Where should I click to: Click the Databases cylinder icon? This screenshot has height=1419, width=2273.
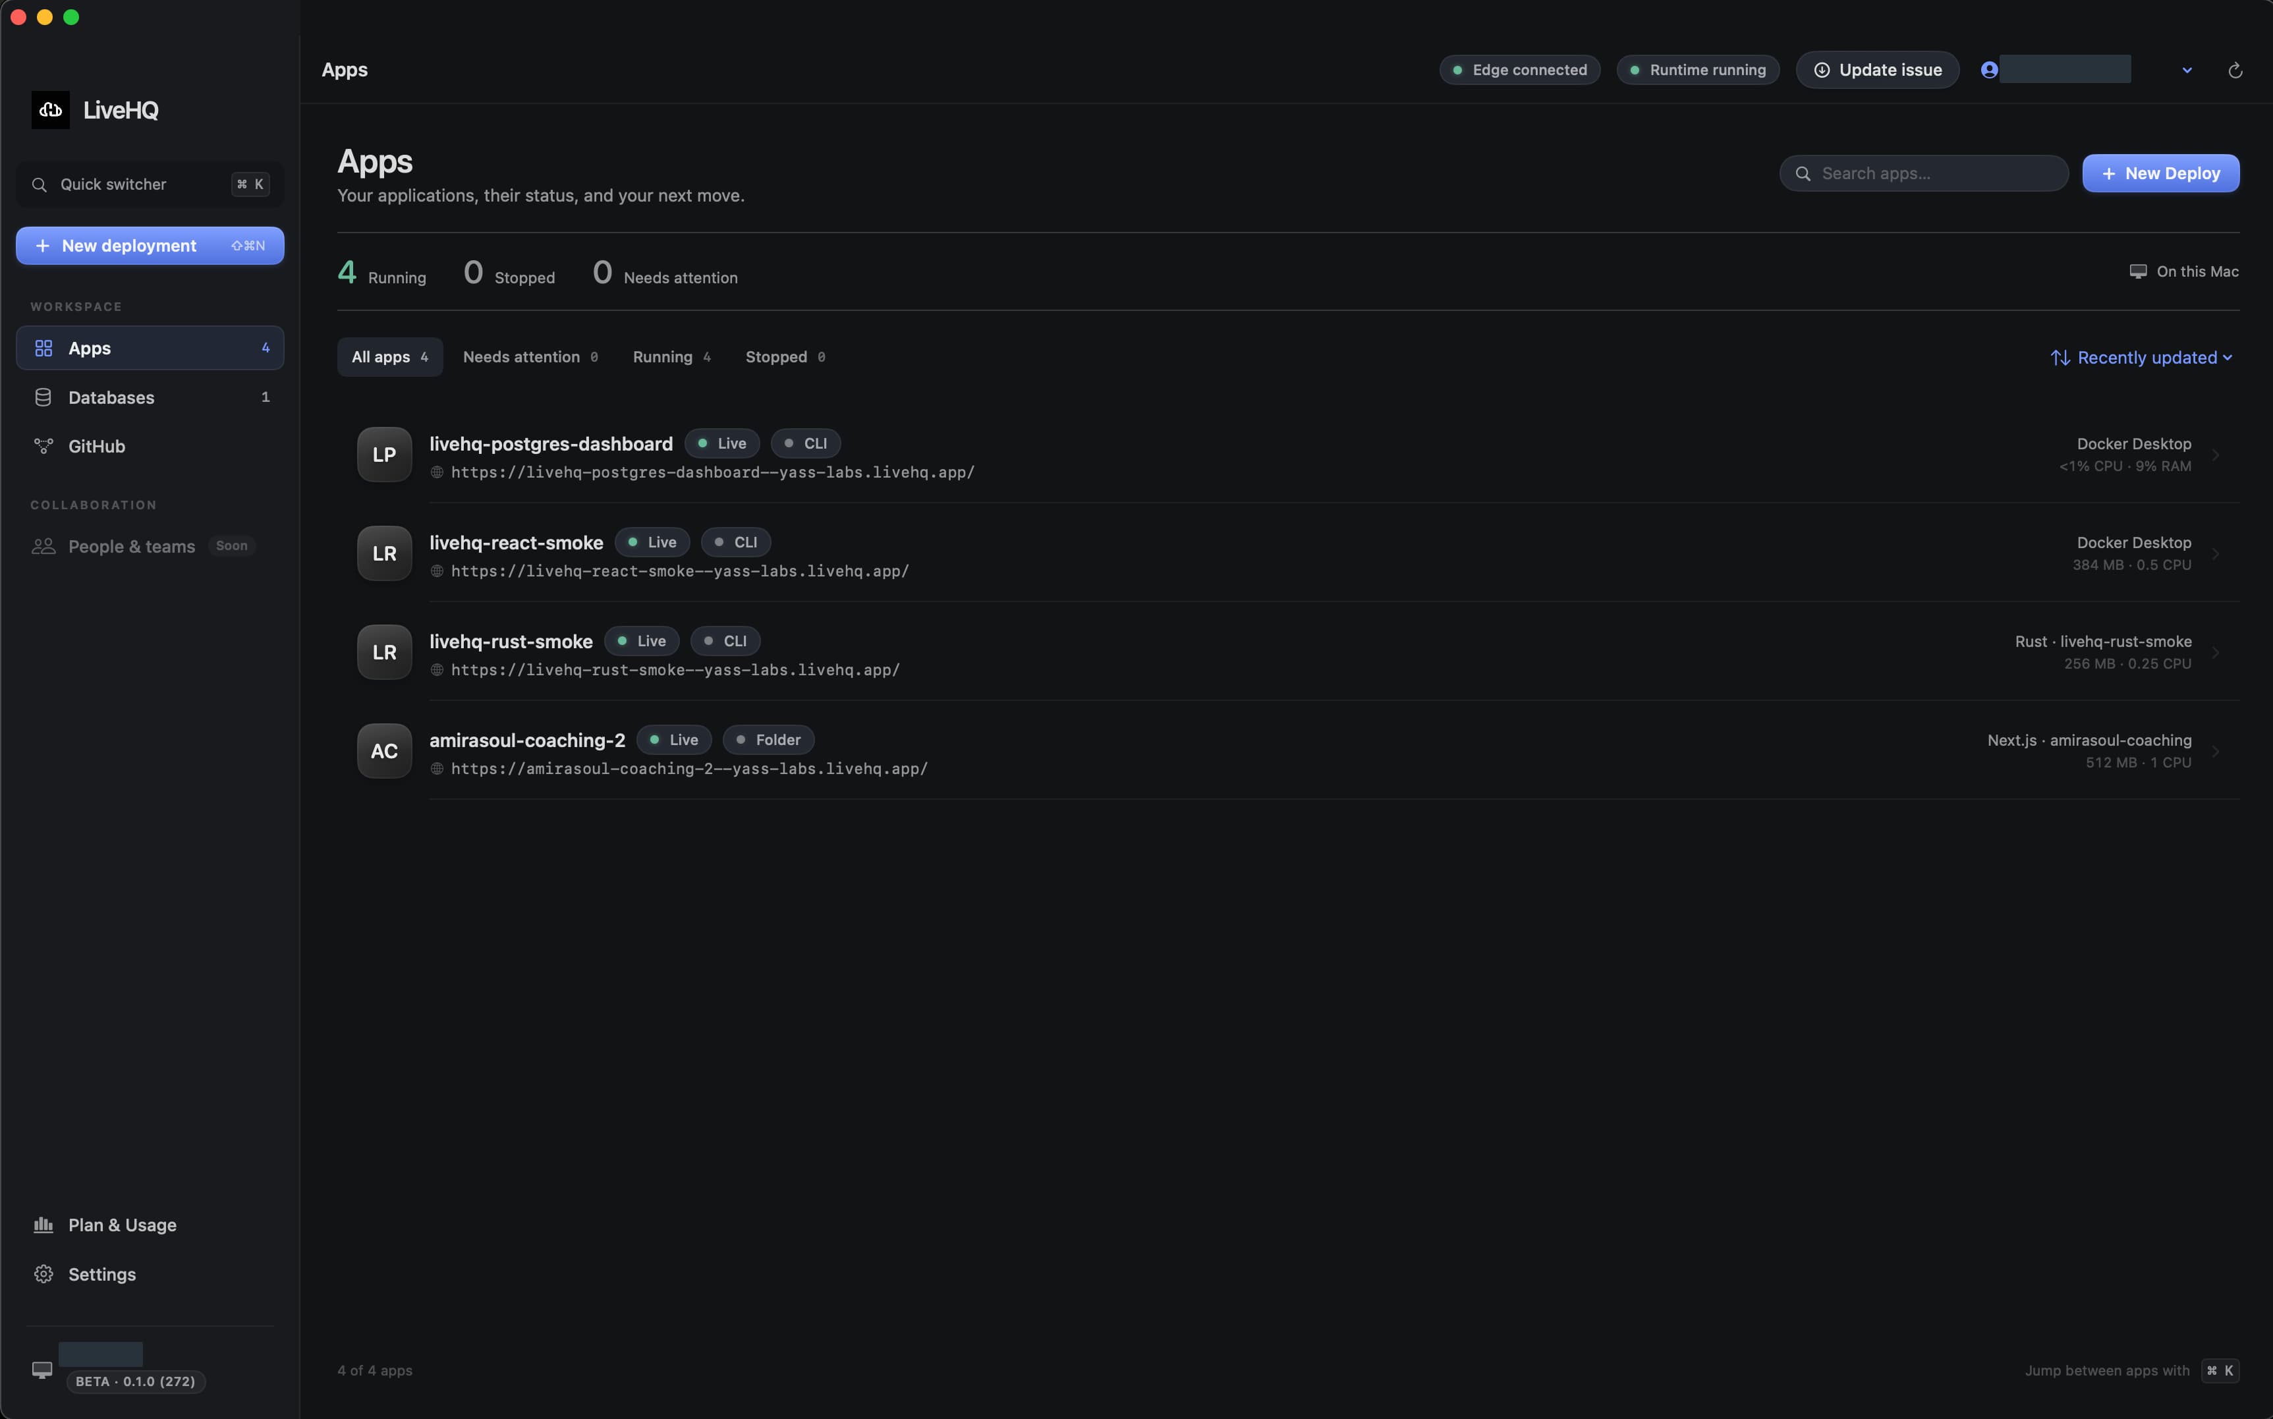click(43, 397)
